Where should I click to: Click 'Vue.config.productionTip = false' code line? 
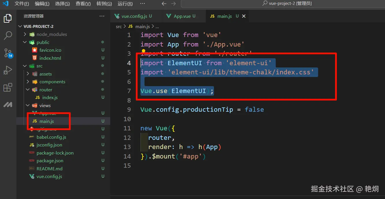click(x=202, y=110)
